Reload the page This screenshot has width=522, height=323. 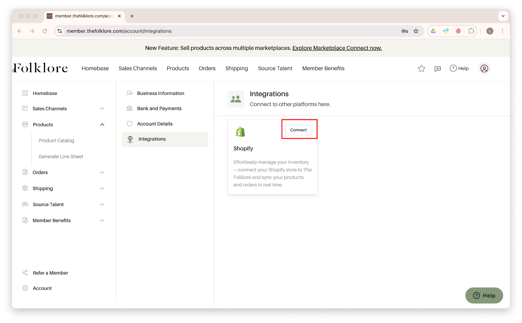[x=45, y=31]
